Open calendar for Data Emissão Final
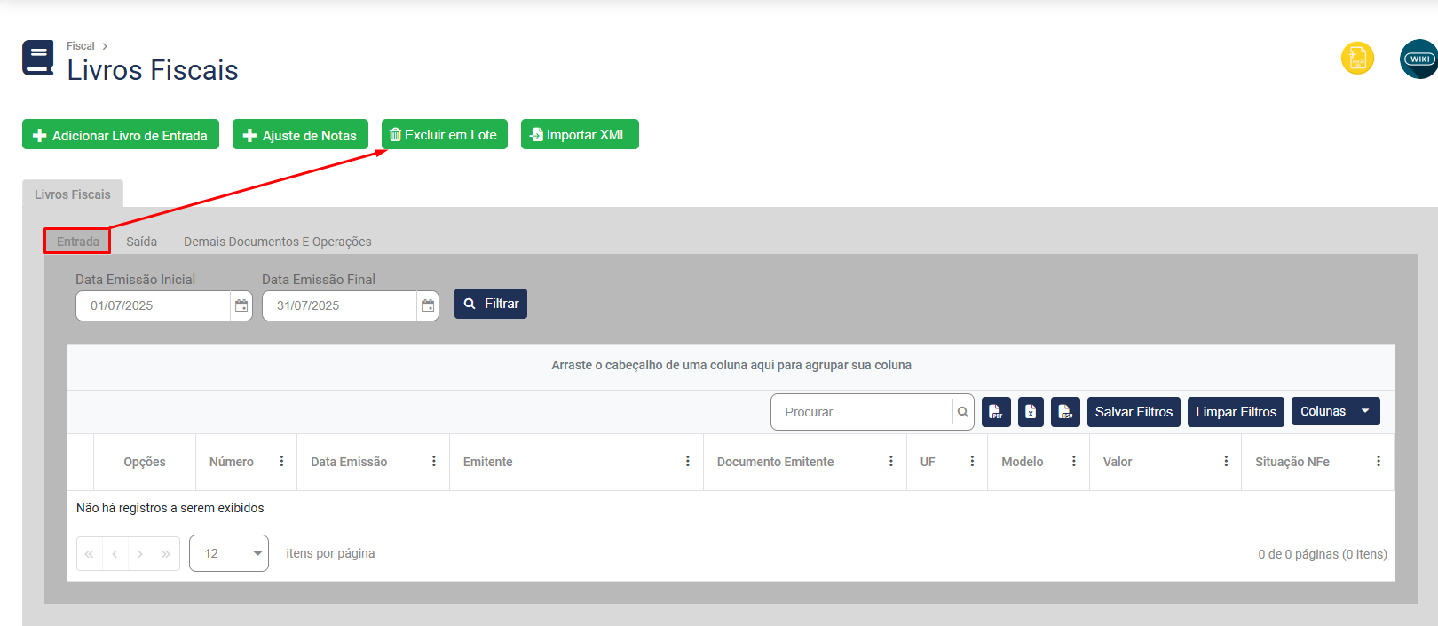The width and height of the screenshot is (1438, 626). [428, 305]
